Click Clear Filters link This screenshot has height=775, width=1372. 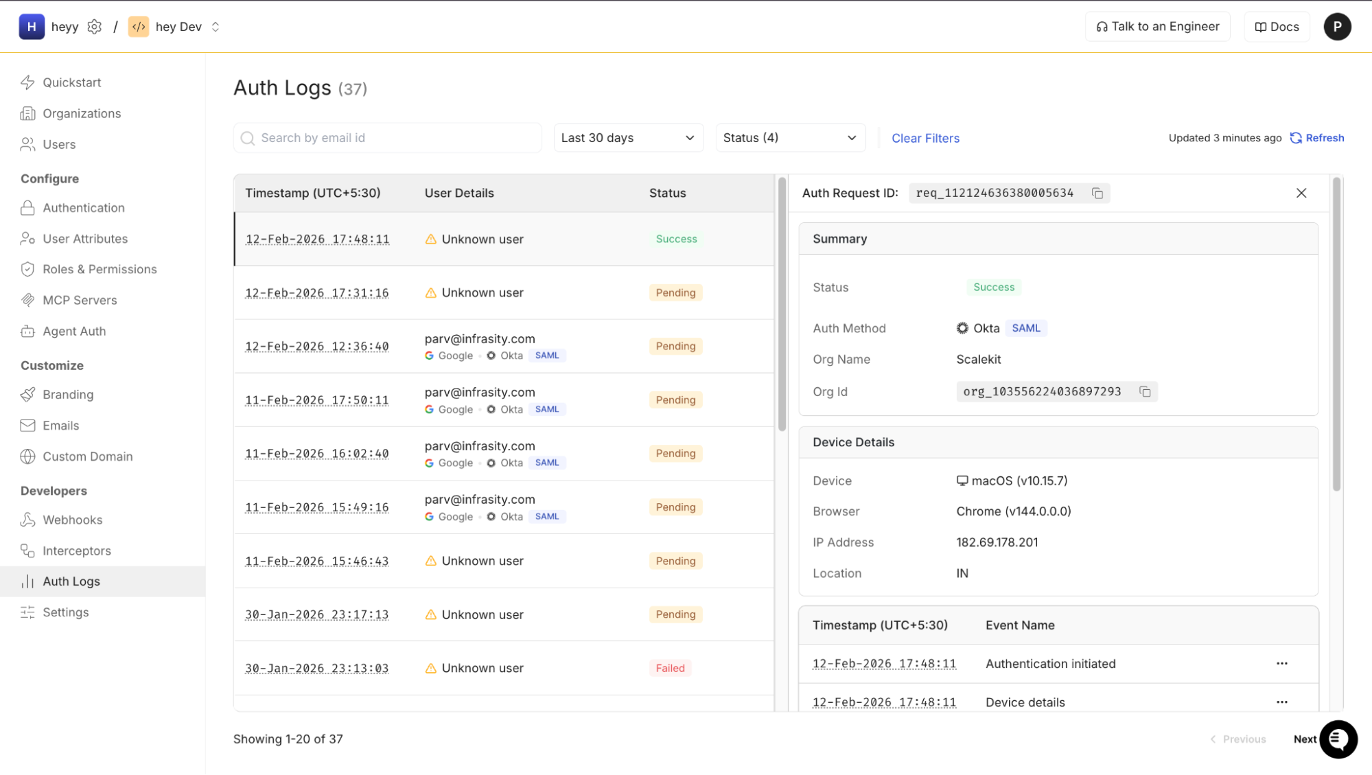[x=925, y=138]
